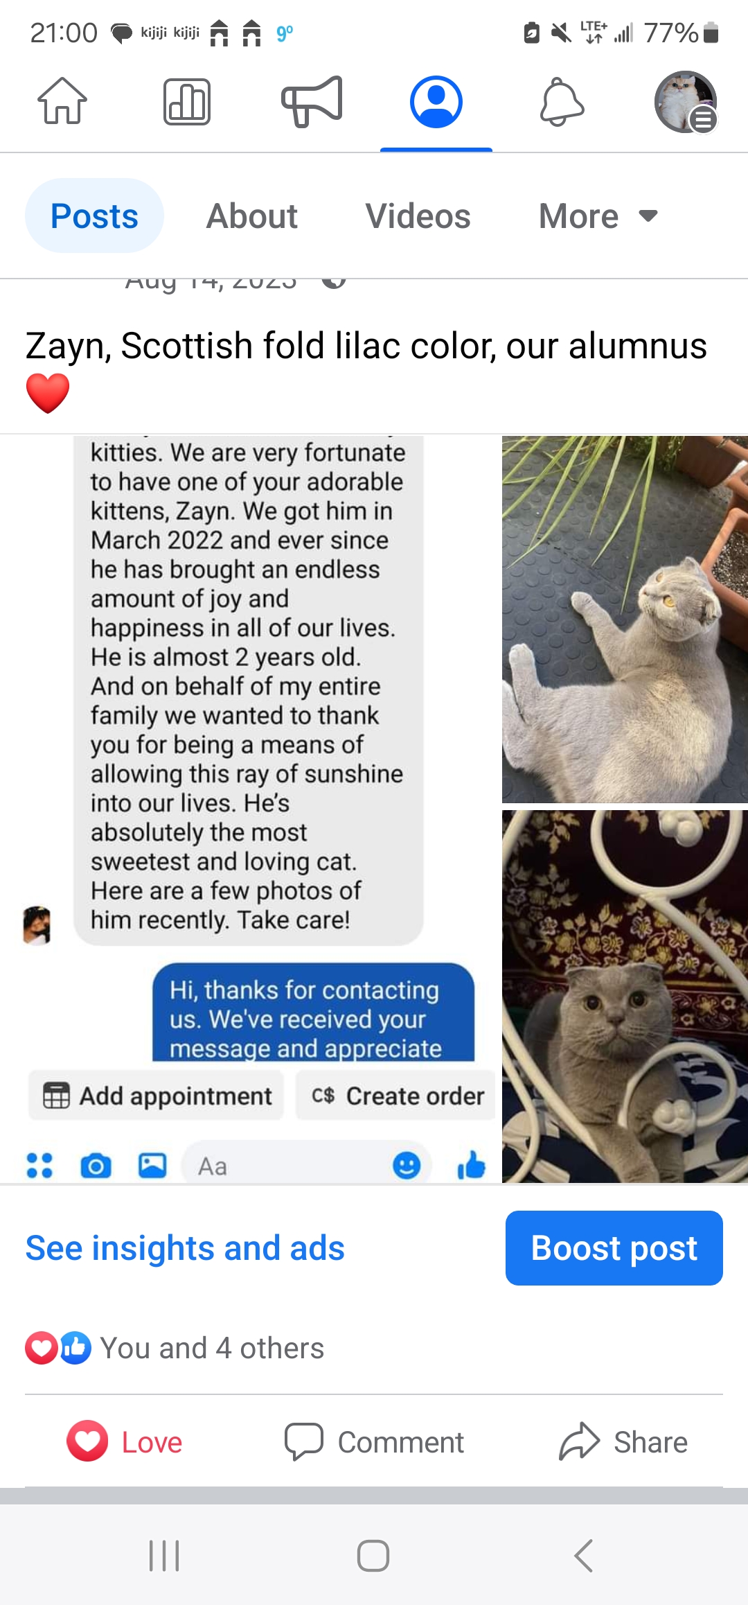Open the Notifications bell icon
This screenshot has width=748, height=1605.
[562, 102]
